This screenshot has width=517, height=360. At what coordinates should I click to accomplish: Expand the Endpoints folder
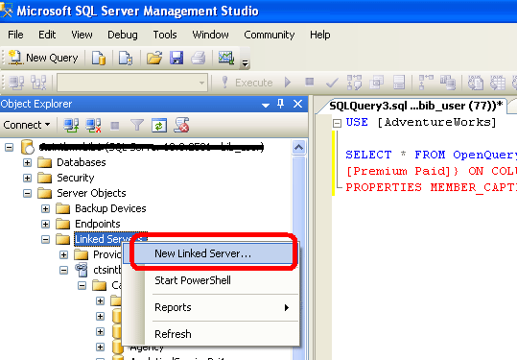(x=45, y=224)
